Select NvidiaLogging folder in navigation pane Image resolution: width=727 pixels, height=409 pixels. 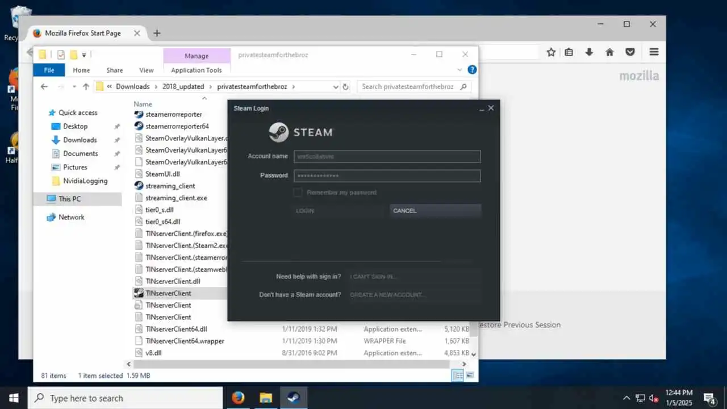coord(85,181)
